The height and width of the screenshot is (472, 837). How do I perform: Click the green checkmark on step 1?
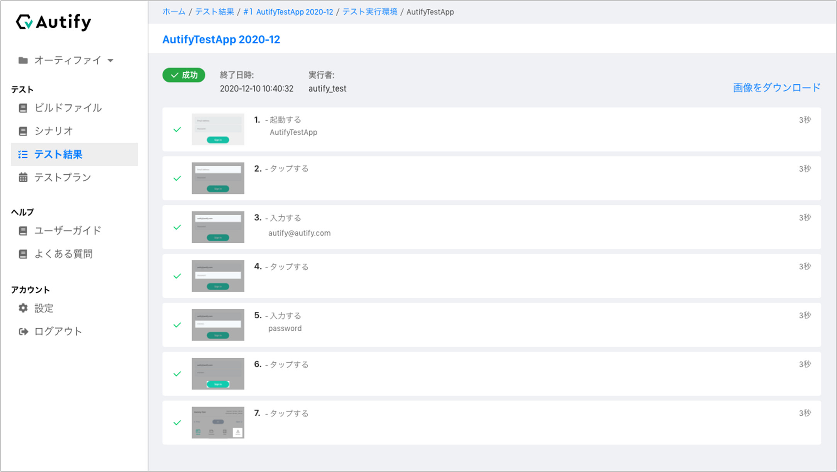(x=177, y=129)
